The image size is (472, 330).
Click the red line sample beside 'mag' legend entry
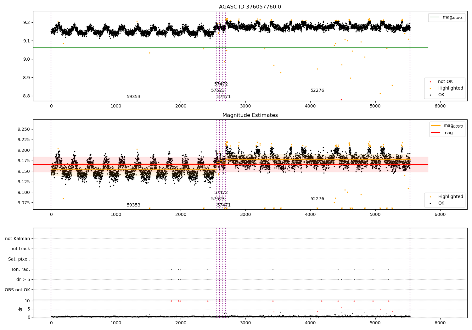click(x=436, y=133)
